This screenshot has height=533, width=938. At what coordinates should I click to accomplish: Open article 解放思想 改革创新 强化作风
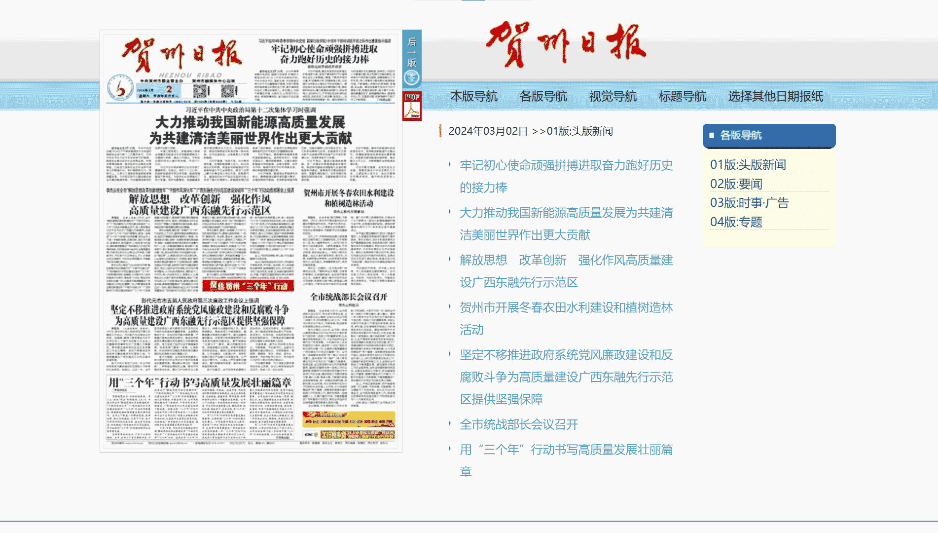coord(566,271)
